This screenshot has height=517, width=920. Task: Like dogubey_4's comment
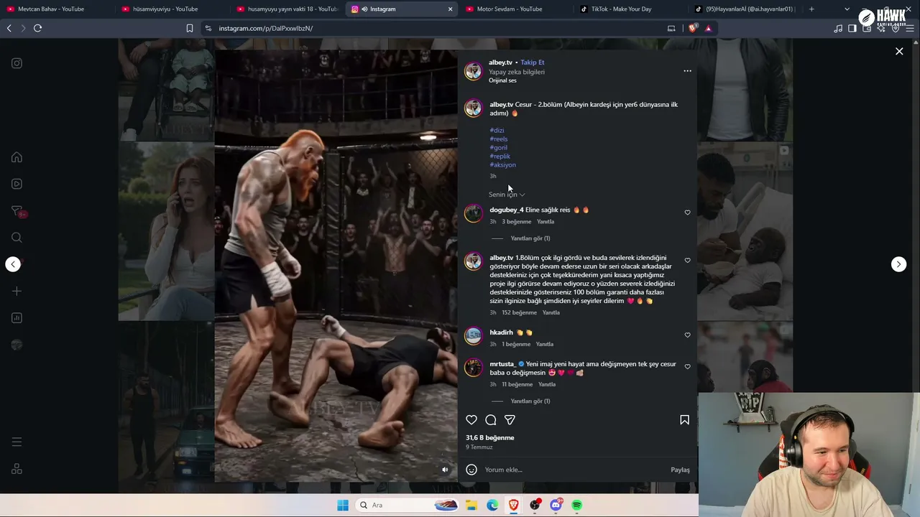[x=687, y=213]
